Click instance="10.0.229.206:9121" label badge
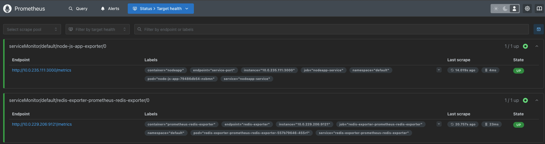545x144 pixels. pos(304,124)
